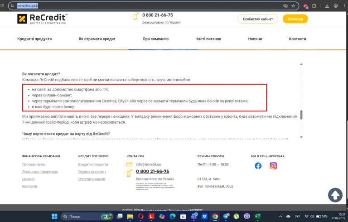348x222 pixels.
Task: Open the clock and date panel
Action: 338,217
